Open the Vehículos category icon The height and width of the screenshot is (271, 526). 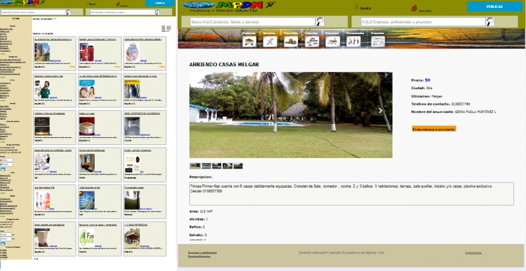[312, 41]
